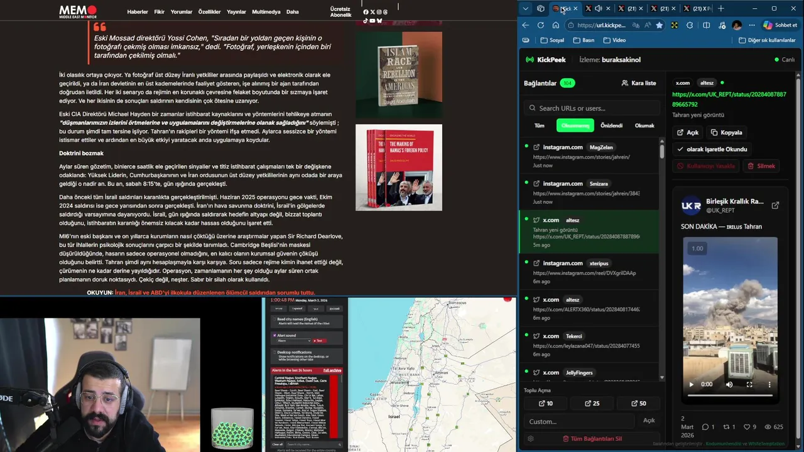804x452 pixels.
Task: Toggle olarak işaretle Okundu mark-as-read
Action: click(712, 149)
